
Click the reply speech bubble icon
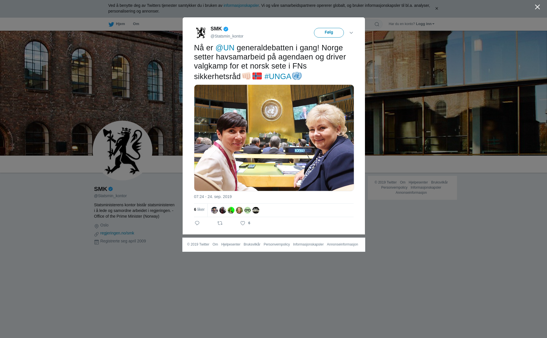tap(197, 223)
